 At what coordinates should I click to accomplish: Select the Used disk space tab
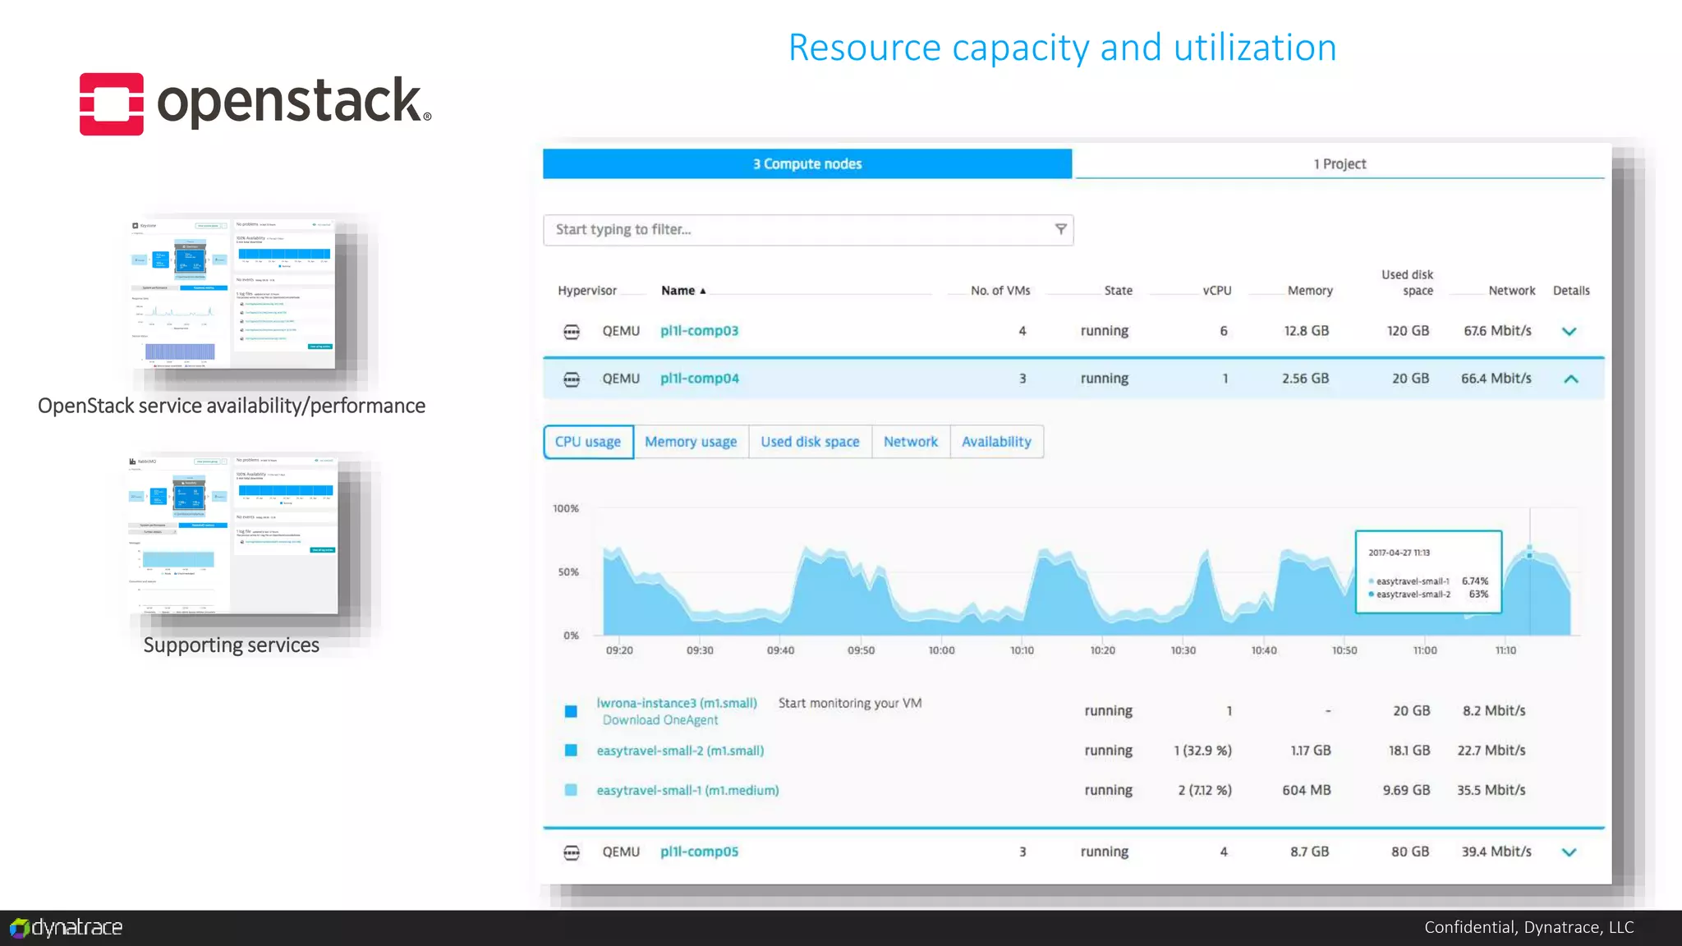[810, 442]
